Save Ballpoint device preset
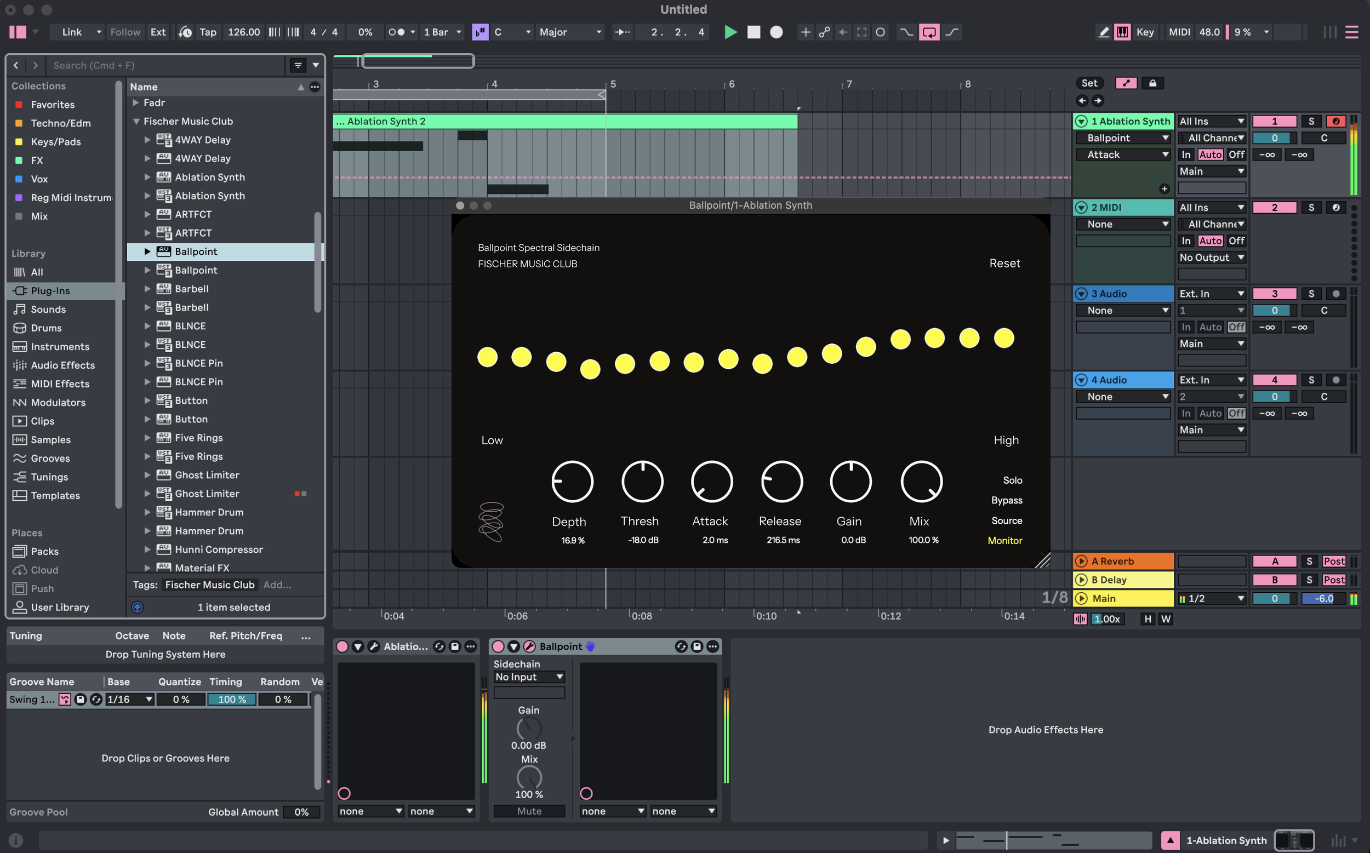The image size is (1370, 853). (697, 646)
